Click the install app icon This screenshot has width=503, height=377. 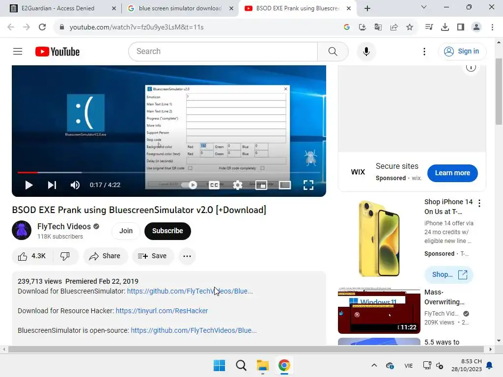(362, 27)
